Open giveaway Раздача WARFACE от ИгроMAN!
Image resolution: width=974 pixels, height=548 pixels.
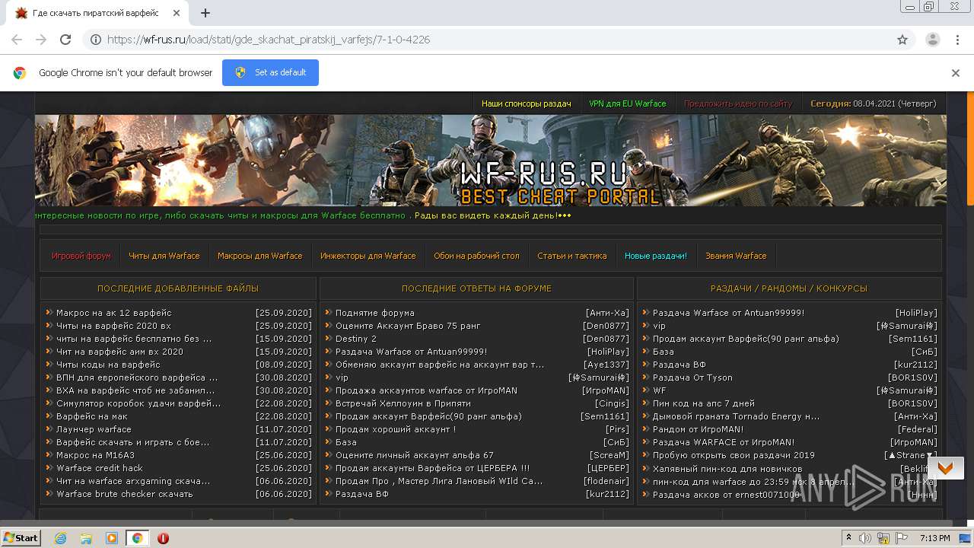pos(724,442)
